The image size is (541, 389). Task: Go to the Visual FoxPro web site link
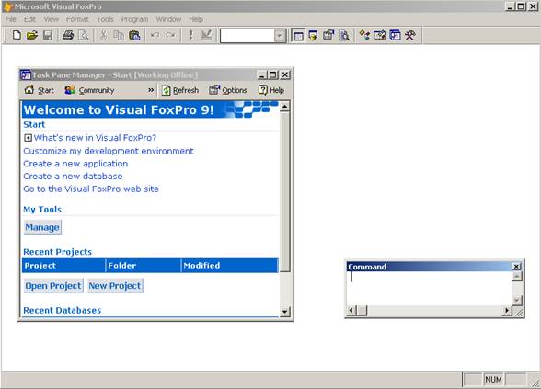coord(91,189)
